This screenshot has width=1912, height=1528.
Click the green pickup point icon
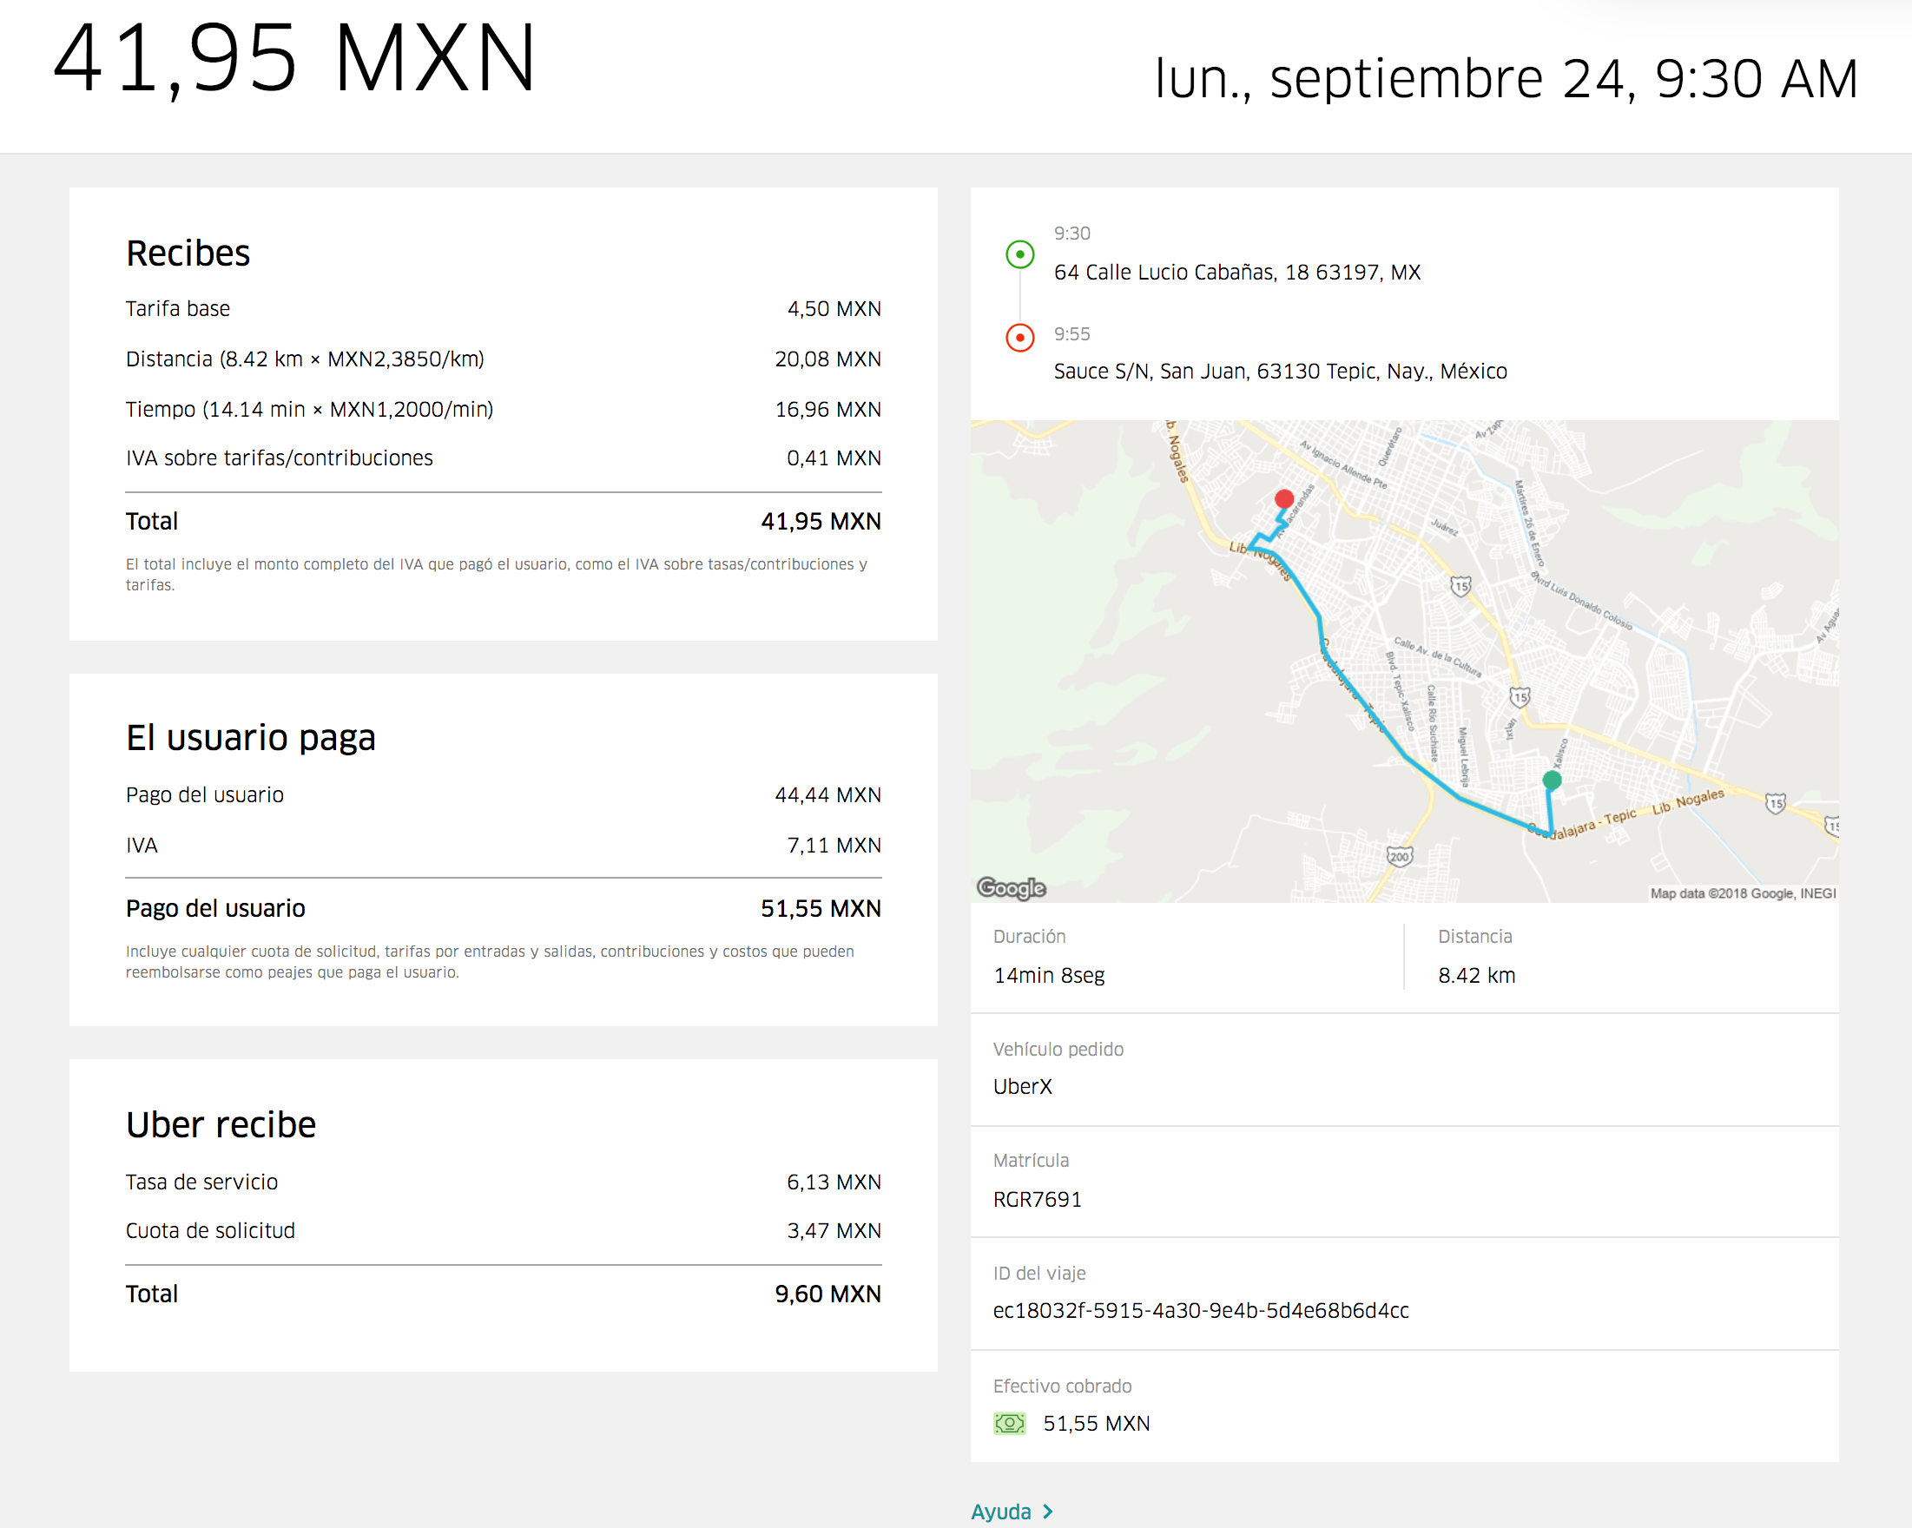(x=1020, y=255)
